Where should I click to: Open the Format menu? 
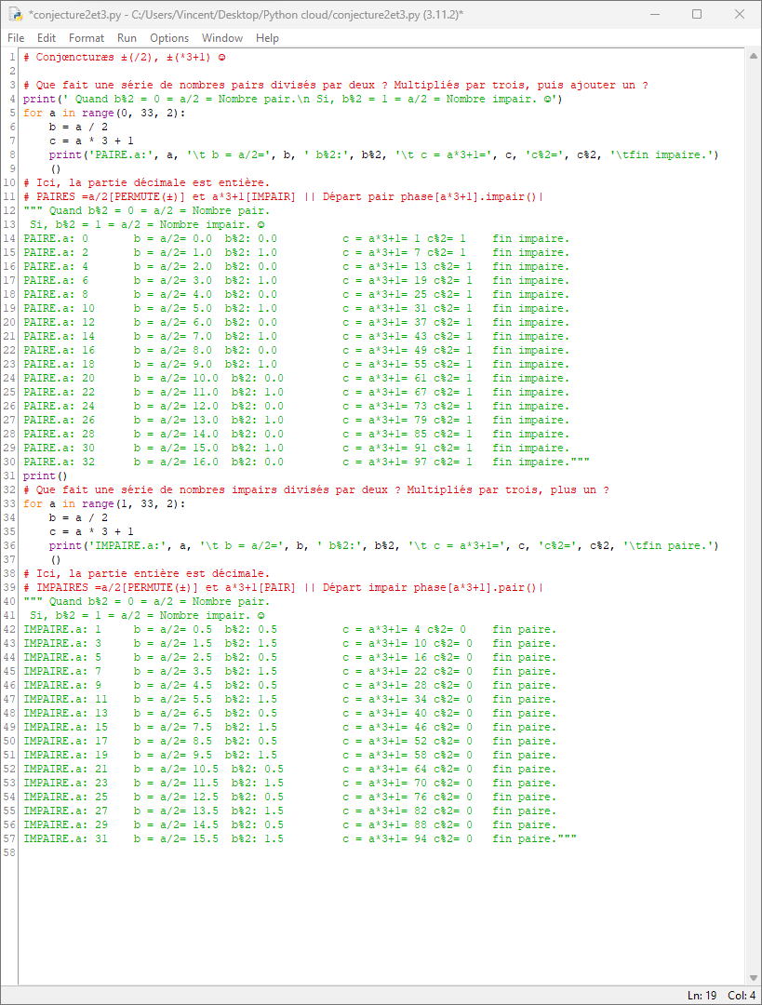[86, 38]
